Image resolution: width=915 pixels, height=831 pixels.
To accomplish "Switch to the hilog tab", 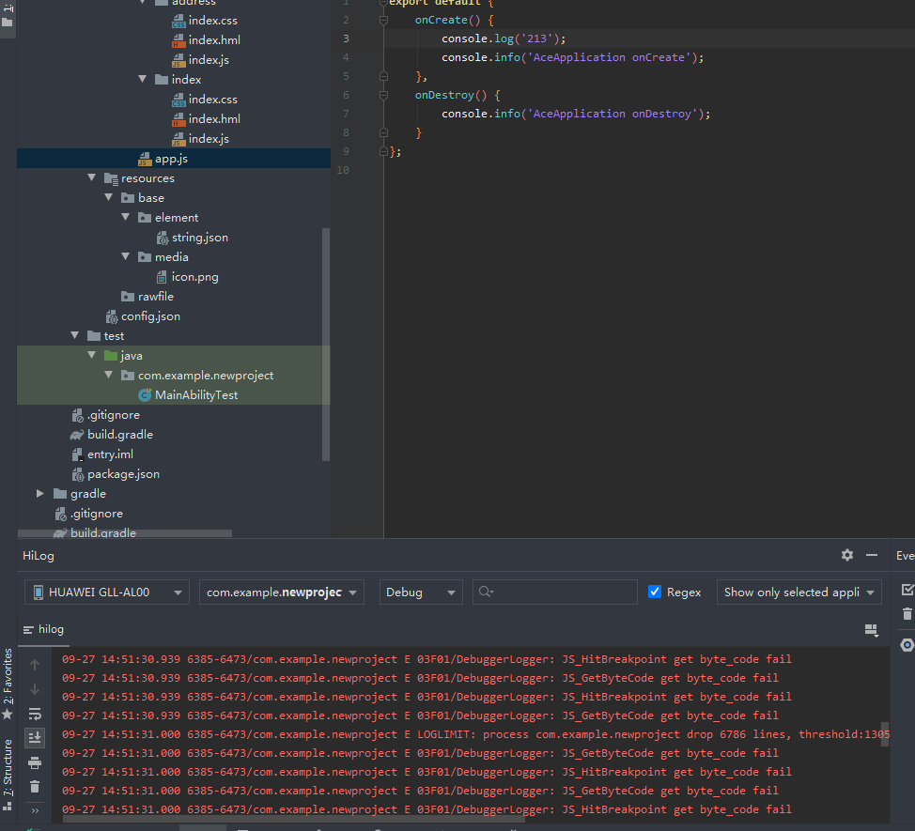I will click(44, 629).
